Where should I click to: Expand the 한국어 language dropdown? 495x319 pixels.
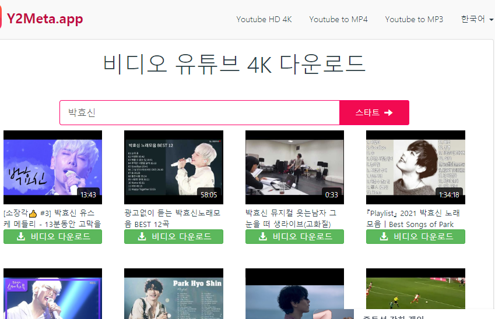point(477,19)
